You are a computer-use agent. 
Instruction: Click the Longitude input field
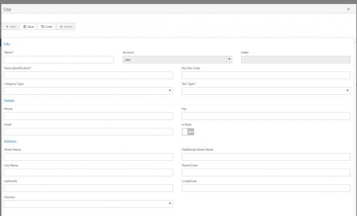pos(266,188)
